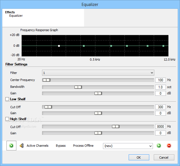Screen dimensions: 180x166
Task: Enable the High Shelf checkbox
Action: pyautogui.click(x=7, y=119)
